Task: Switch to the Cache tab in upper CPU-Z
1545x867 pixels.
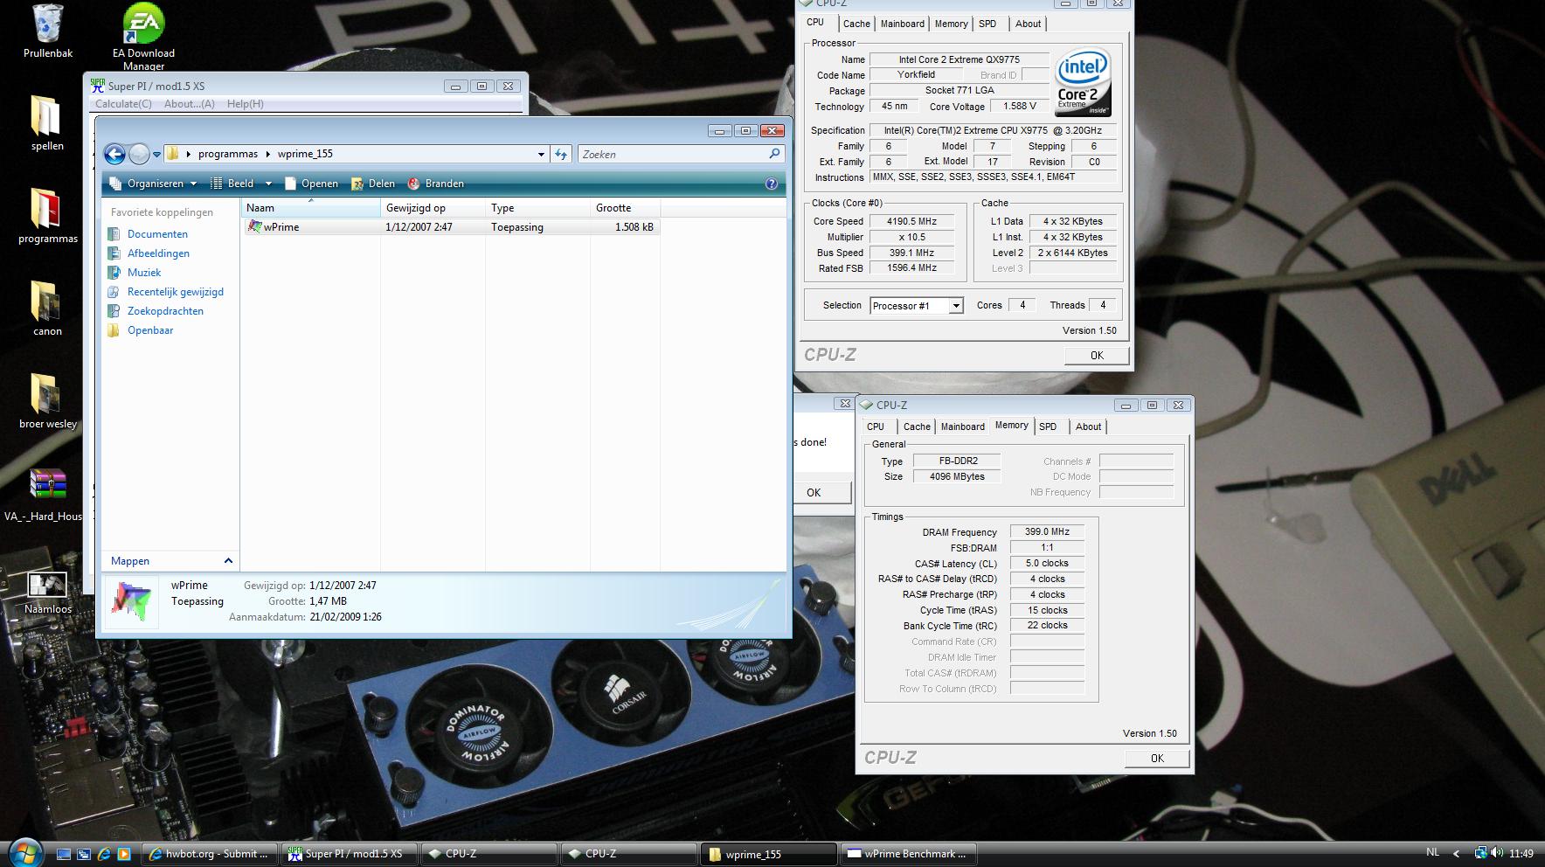Action: [x=856, y=24]
